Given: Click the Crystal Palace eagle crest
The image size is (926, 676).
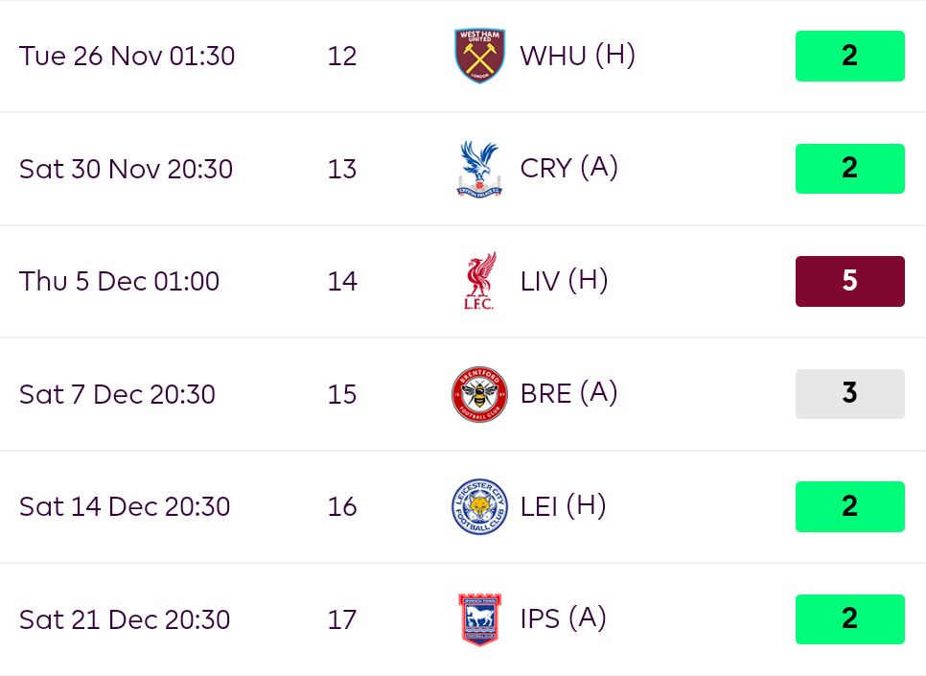Looking at the screenshot, I should tap(479, 169).
